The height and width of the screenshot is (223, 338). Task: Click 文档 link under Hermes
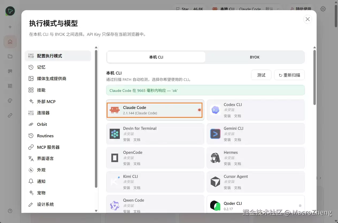pos(237,164)
